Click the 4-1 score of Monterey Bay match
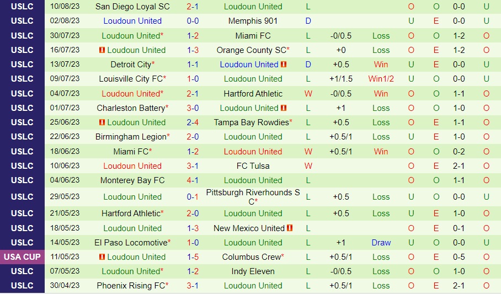Image resolution: width=501 pixels, height=294 pixels. tap(193, 180)
